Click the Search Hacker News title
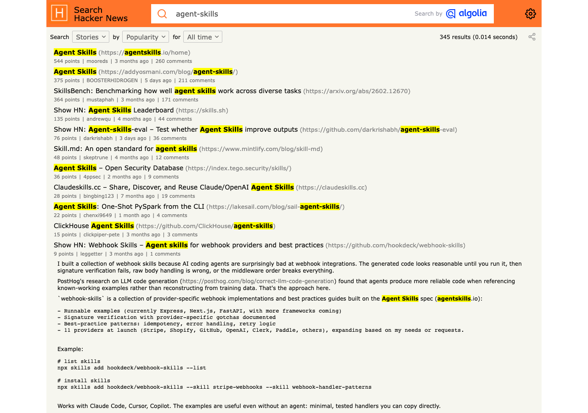This screenshot has width=588, height=413. 101,14
